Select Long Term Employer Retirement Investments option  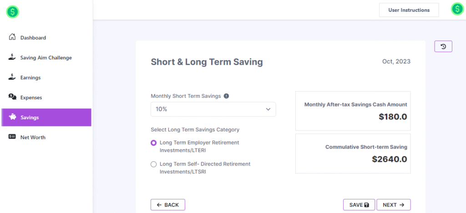point(154,143)
